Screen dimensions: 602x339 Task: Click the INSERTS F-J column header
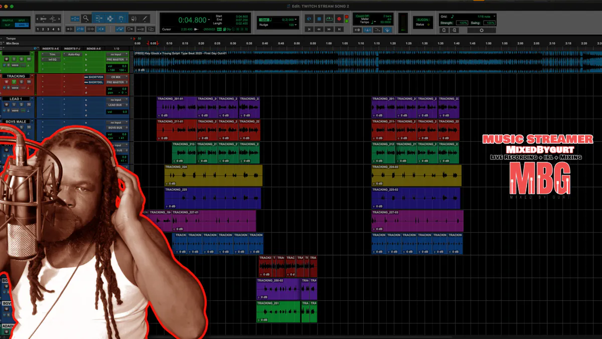pyautogui.click(x=72, y=49)
